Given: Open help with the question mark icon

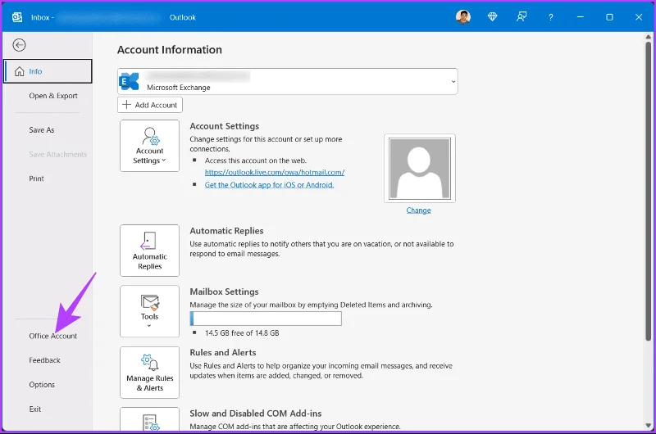Looking at the screenshot, I should tap(550, 17).
